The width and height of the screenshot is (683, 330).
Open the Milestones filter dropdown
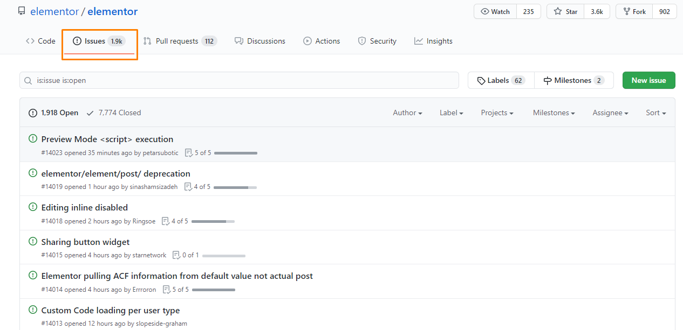[x=554, y=113]
